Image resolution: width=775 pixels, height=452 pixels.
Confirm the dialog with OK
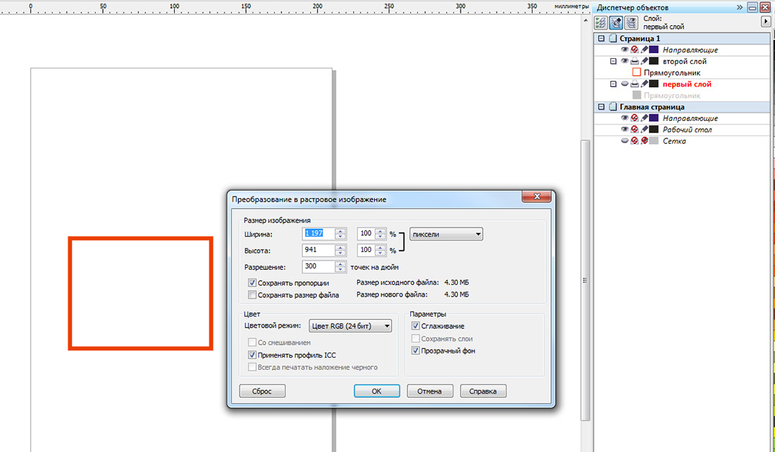click(376, 391)
